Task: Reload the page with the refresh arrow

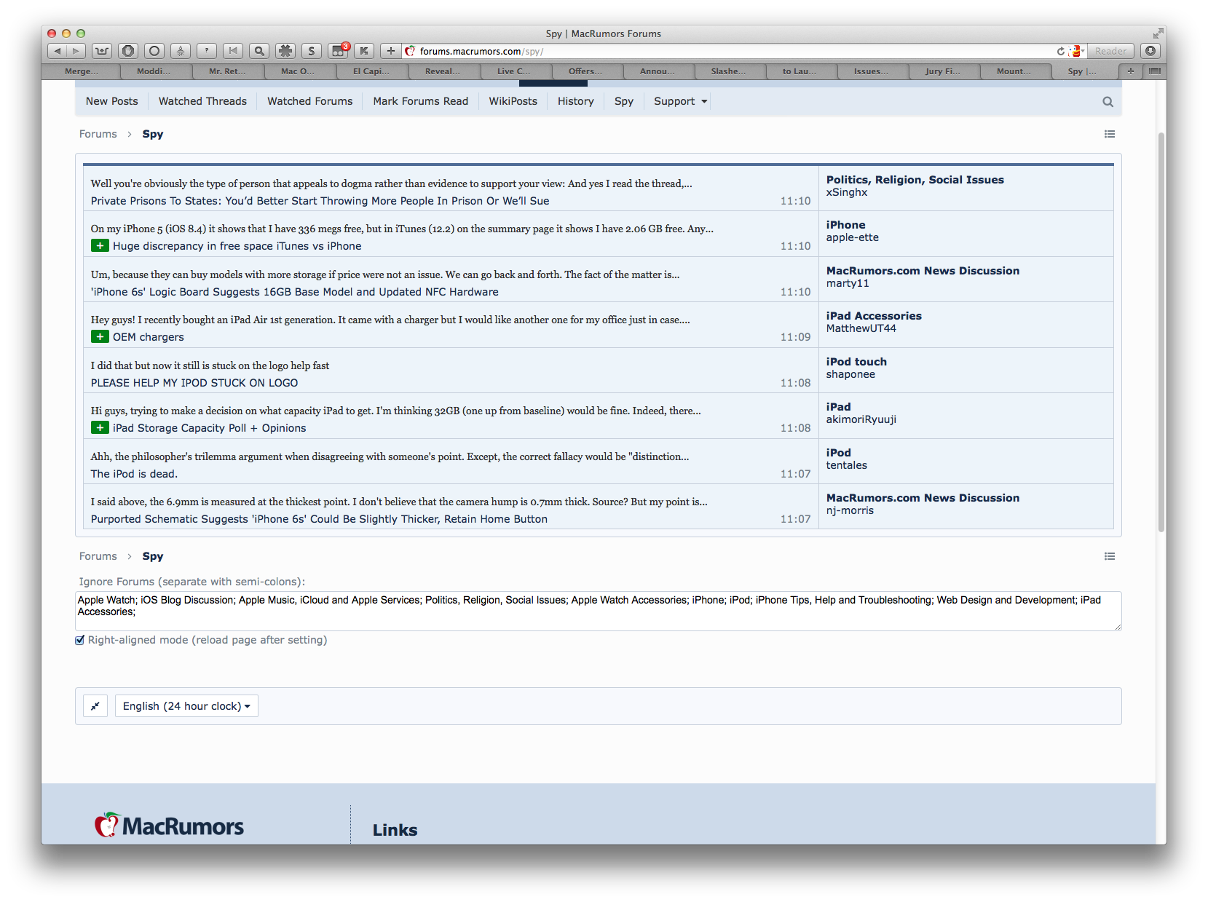Action: (x=1061, y=51)
